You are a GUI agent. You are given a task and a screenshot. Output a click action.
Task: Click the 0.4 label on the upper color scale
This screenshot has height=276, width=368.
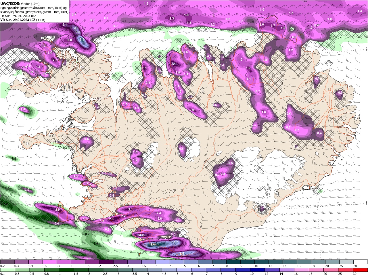pos(30,266)
